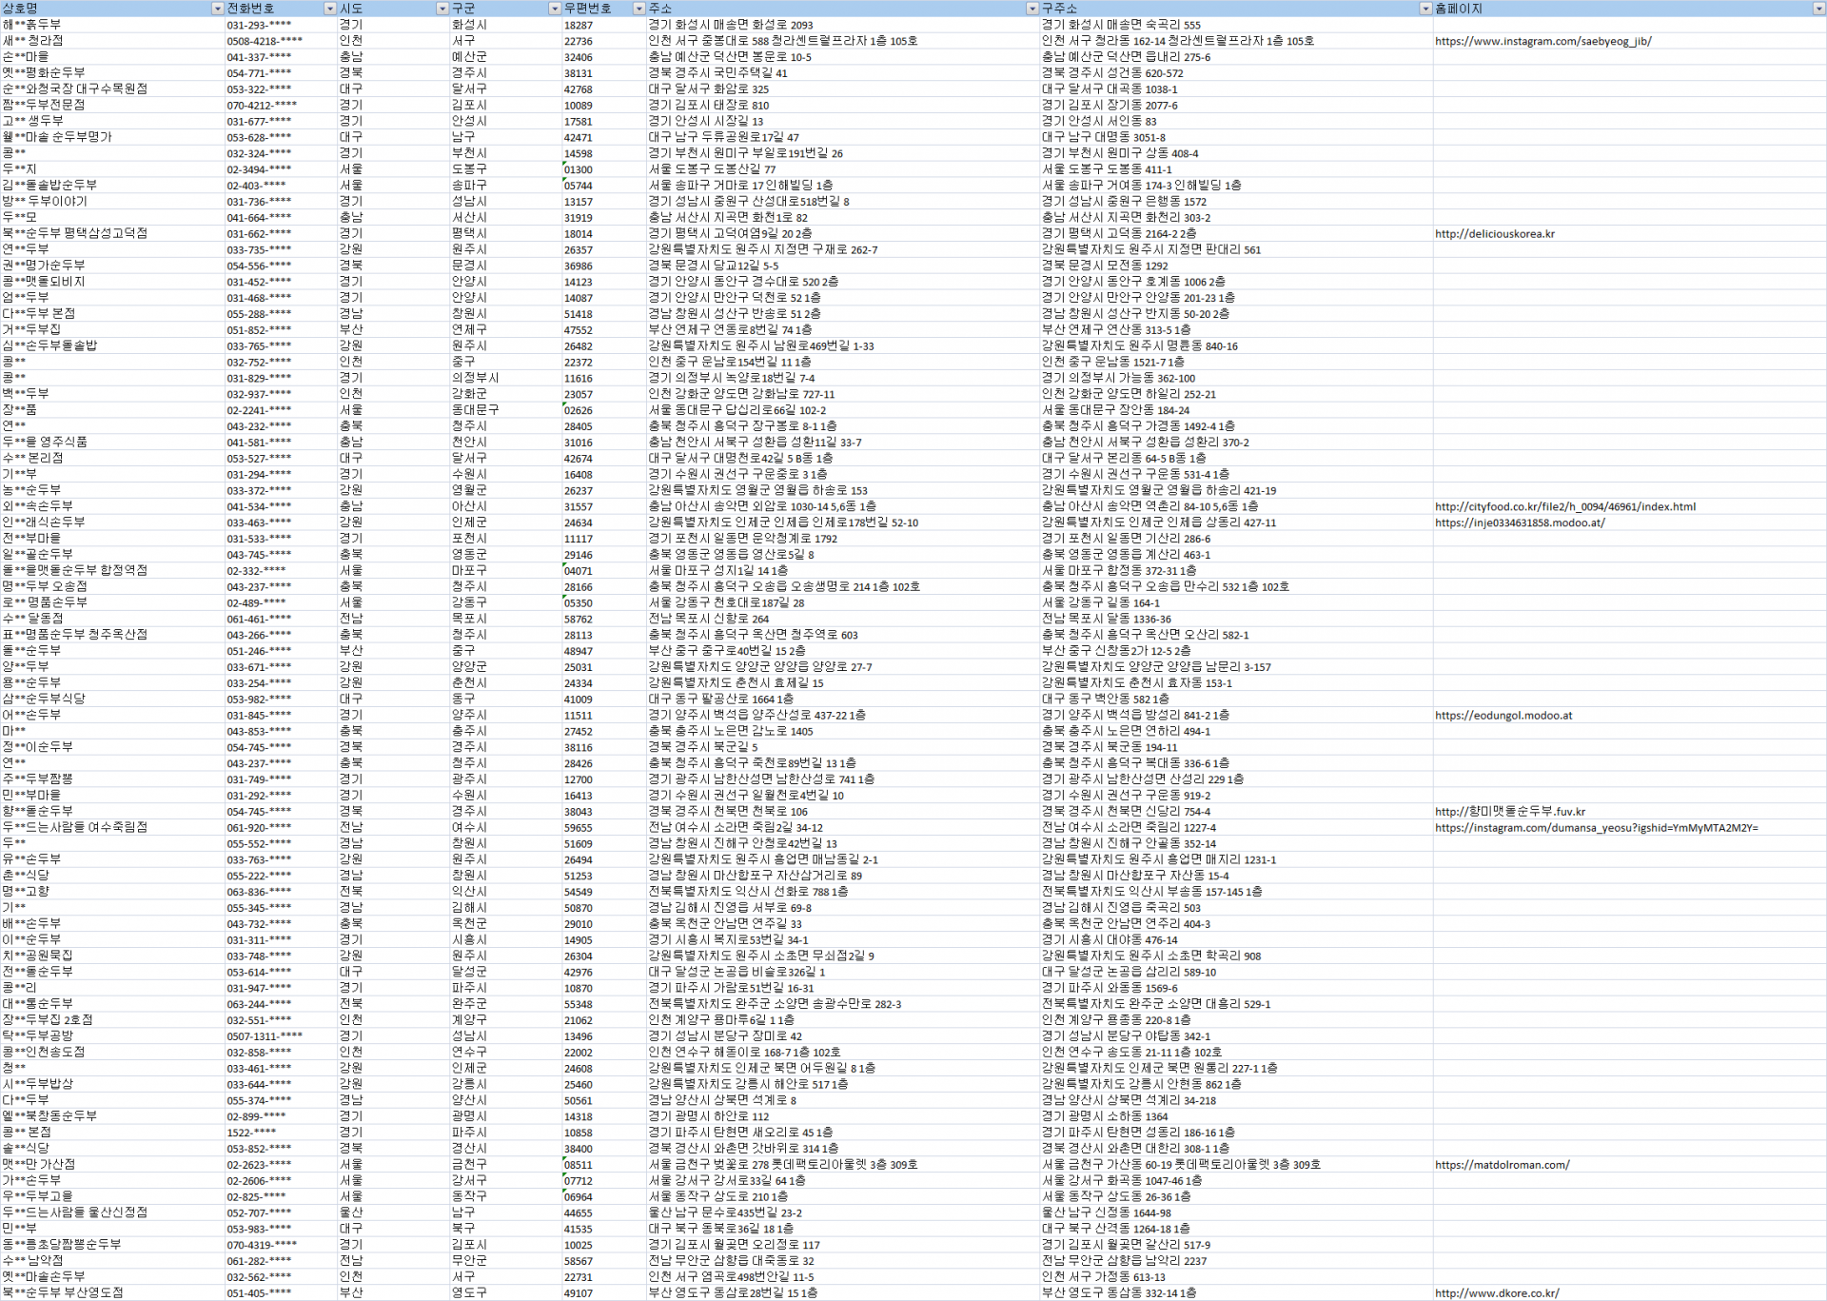Open the 구군 column filter dropdown

(x=555, y=9)
